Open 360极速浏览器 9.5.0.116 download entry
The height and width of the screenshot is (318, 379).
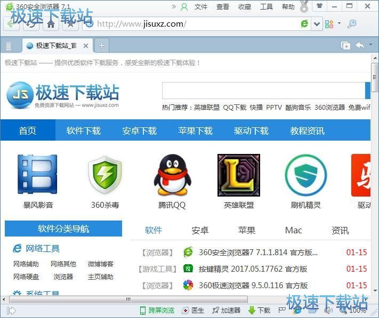coord(253,286)
